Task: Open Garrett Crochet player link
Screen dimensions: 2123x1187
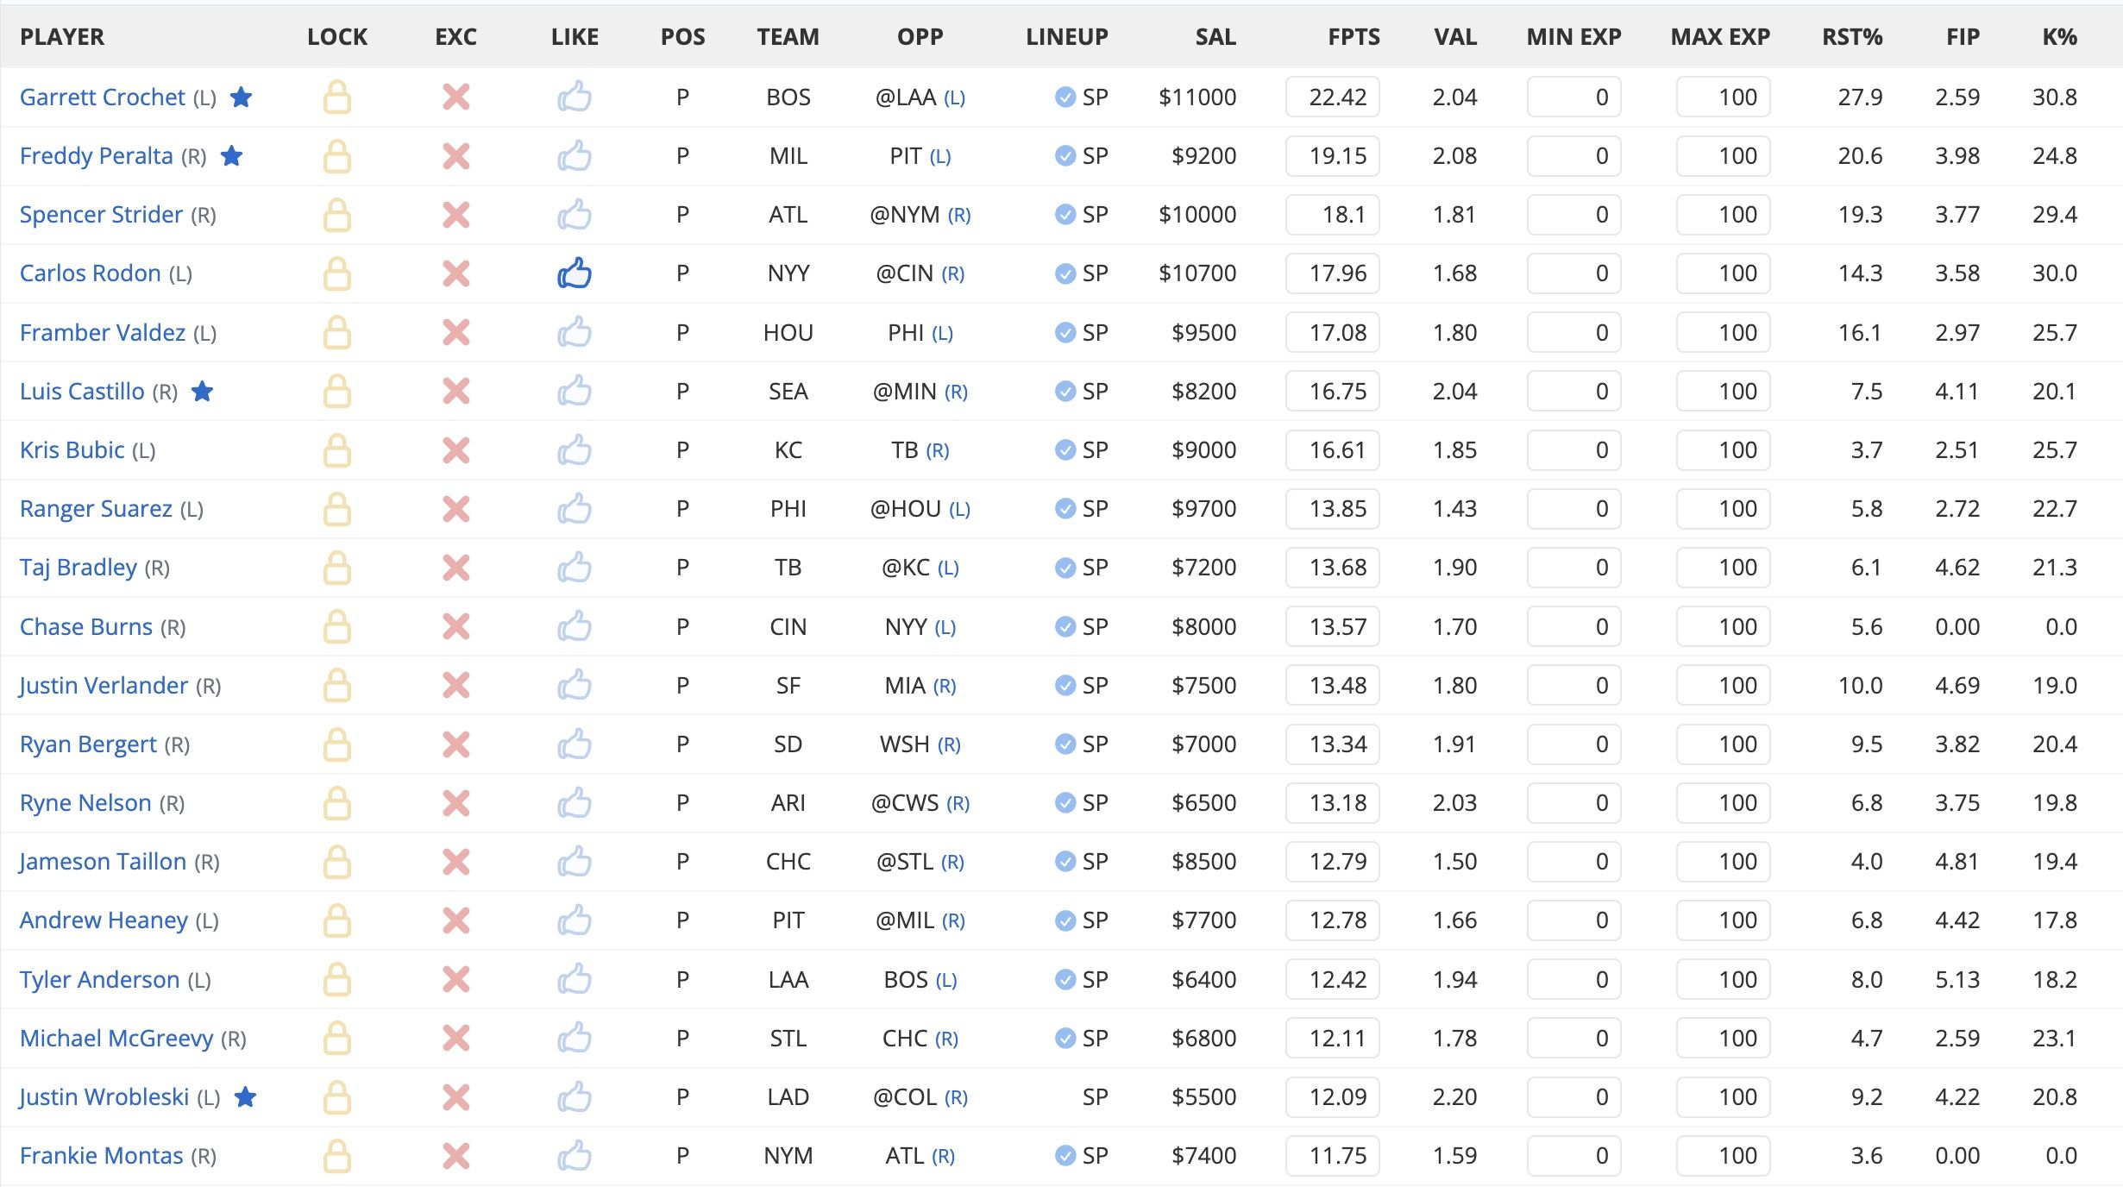Action: (x=103, y=97)
